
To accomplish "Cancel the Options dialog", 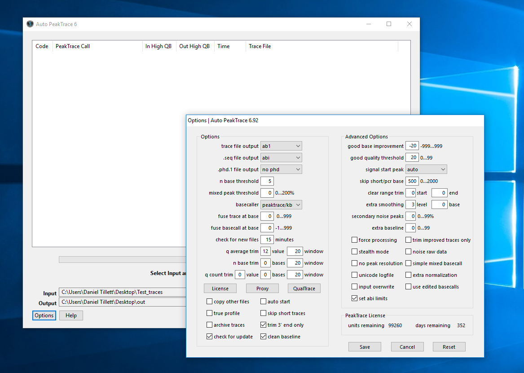I will pos(407,347).
